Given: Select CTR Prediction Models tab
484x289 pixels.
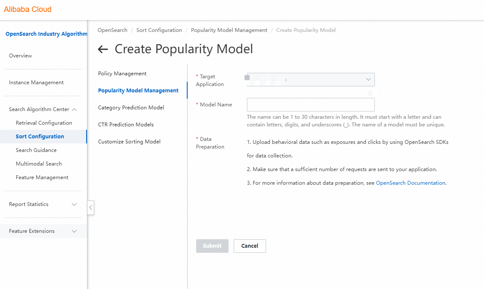Looking at the screenshot, I should coord(126,125).
